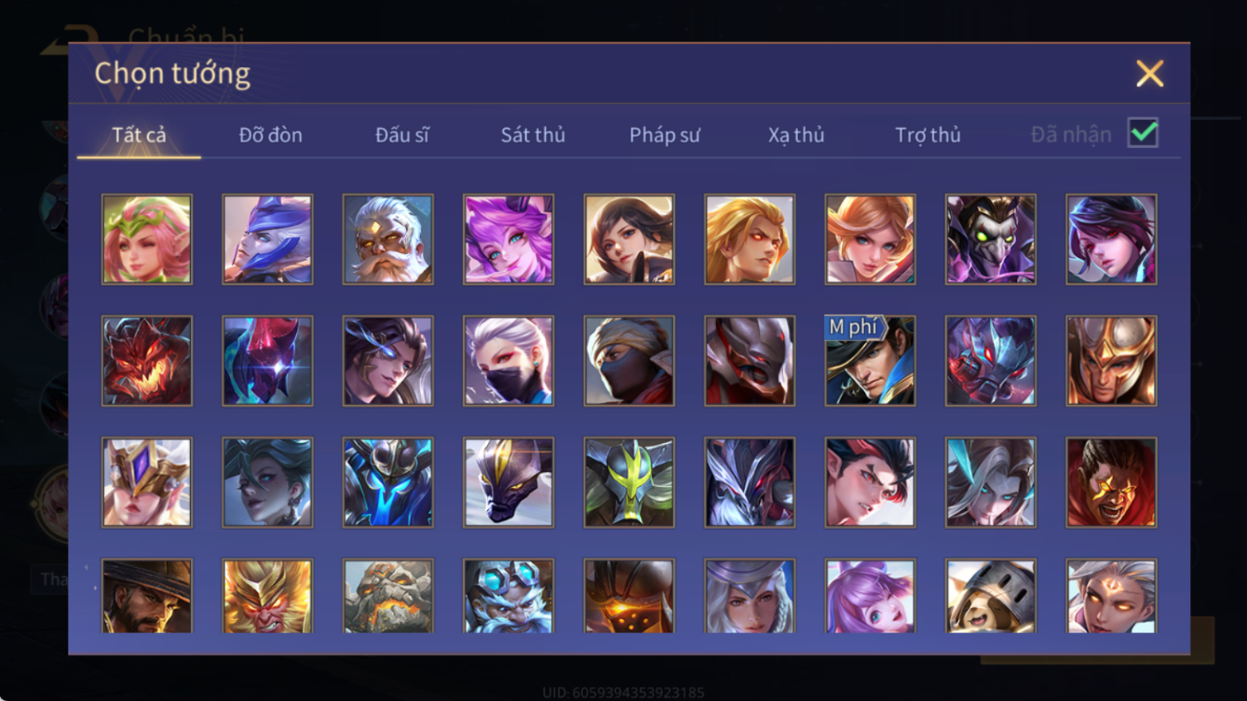Viewport: 1247px width, 701px height.
Task: Close the Chọn tướng dialog
Action: pyautogui.click(x=1150, y=74)
